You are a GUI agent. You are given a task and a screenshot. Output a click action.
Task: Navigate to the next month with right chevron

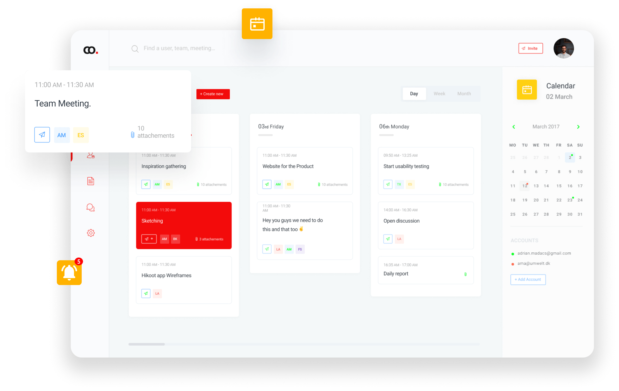tap(579, 127)
